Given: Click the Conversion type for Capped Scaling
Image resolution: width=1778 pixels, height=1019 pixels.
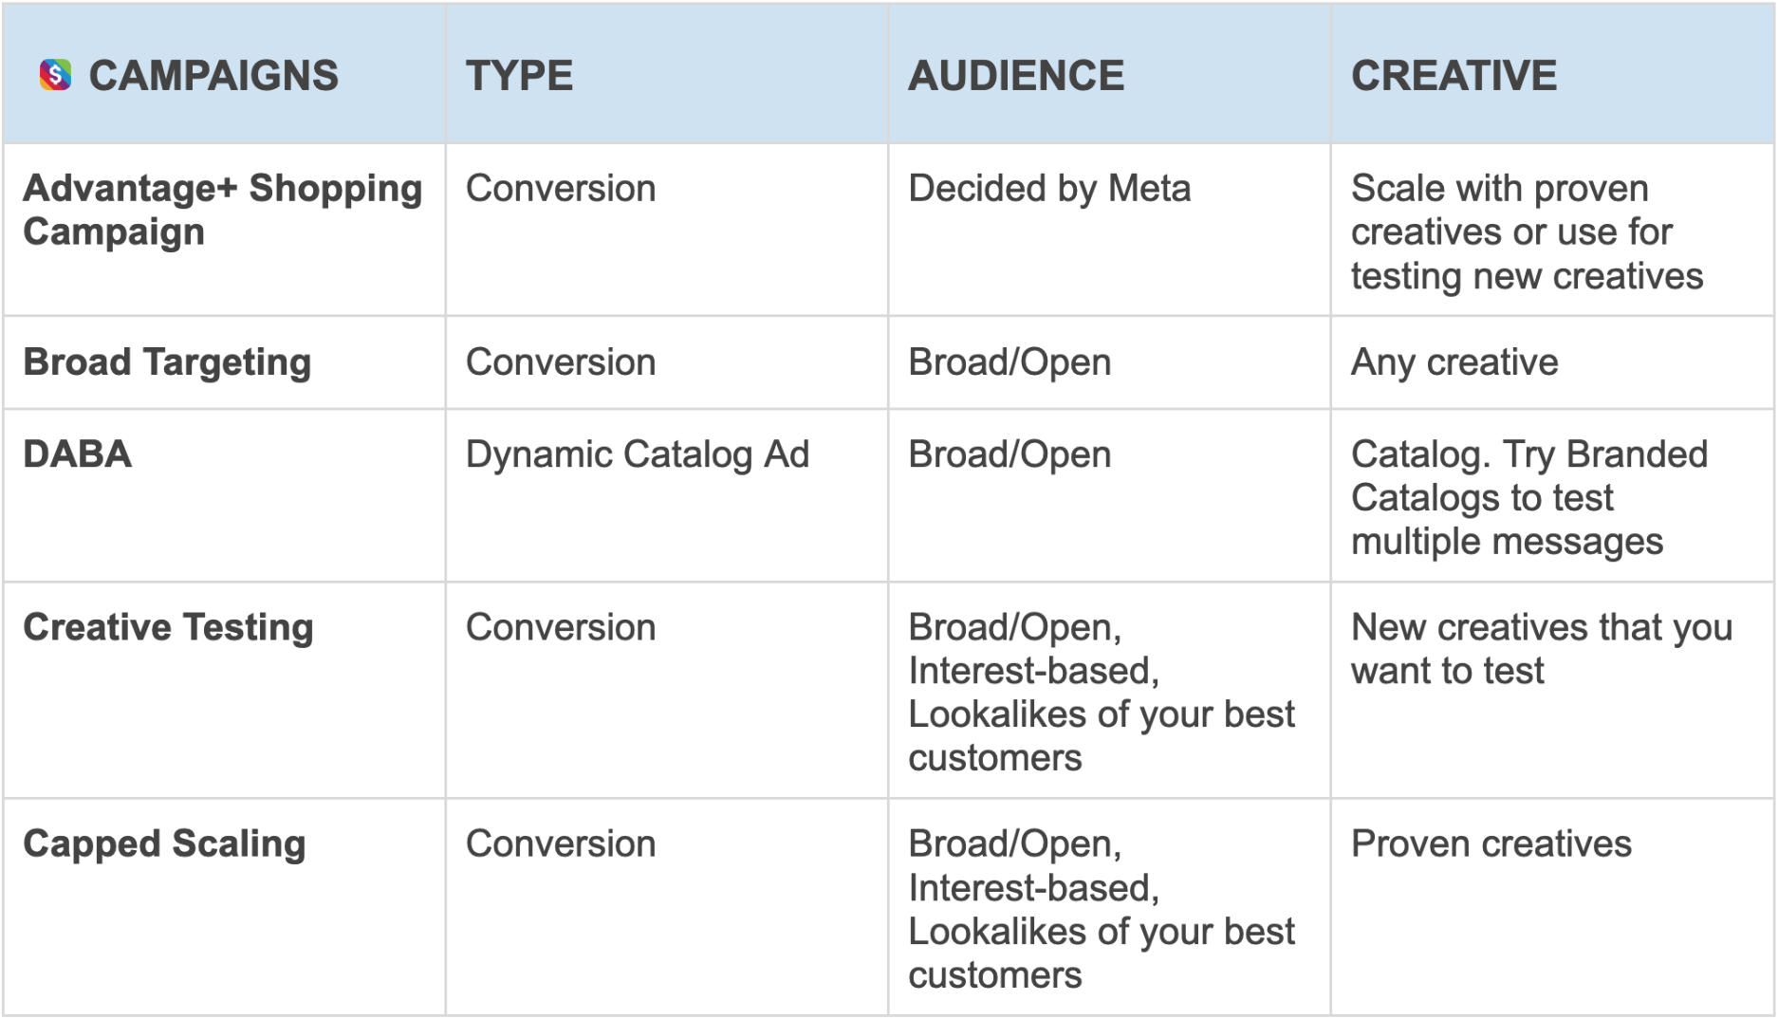Looking at the screenshot, I should pos(561,844).
